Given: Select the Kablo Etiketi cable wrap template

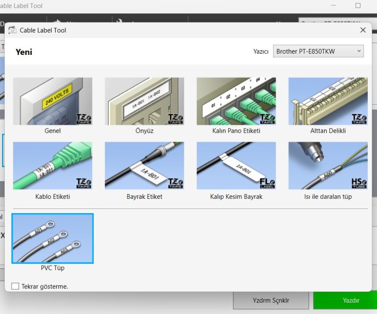Looking at the screenshot, I should [52, 165].
